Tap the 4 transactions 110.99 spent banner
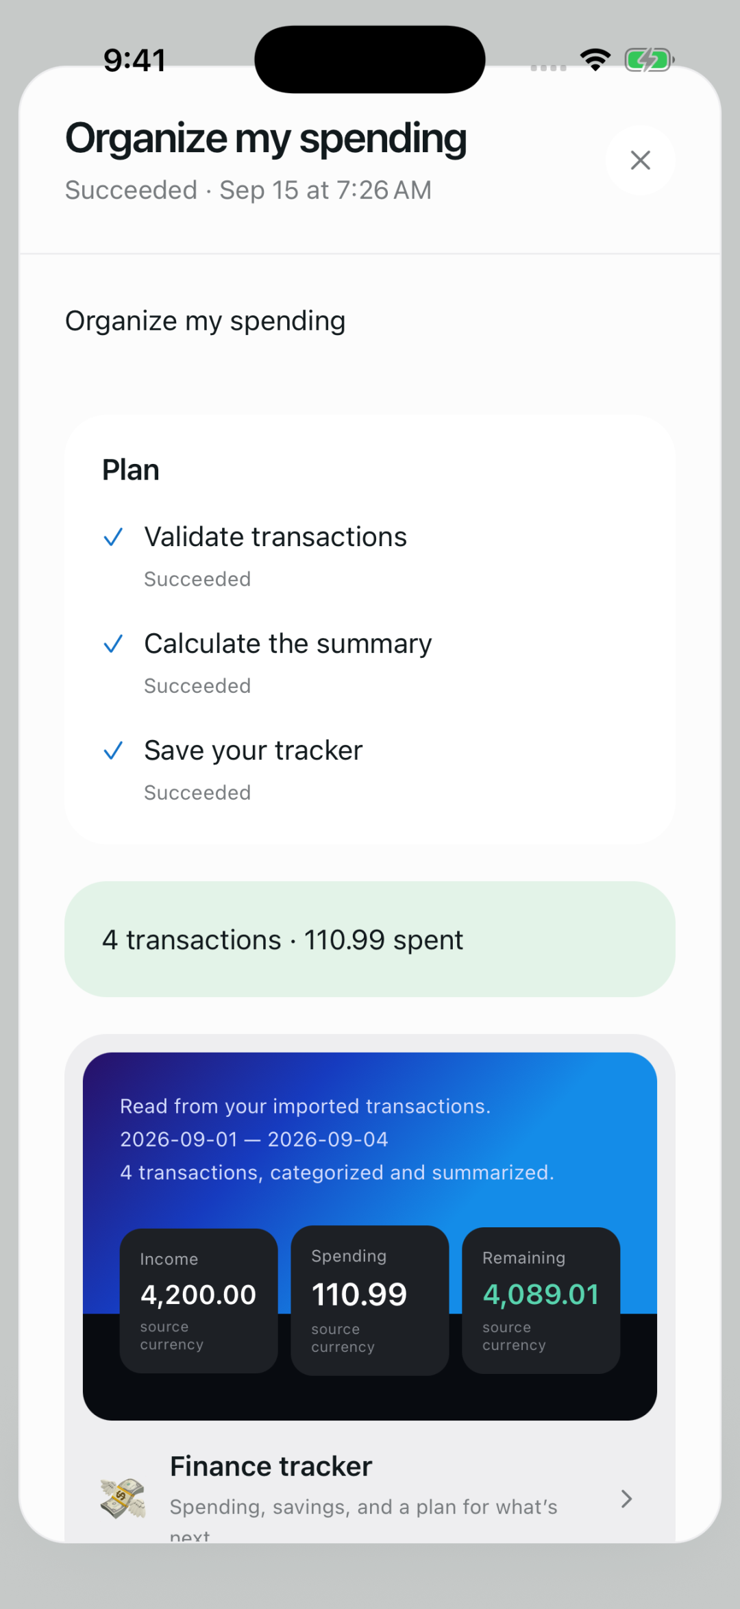Screen dimensions: 740x1609 [x=370, y=939]
